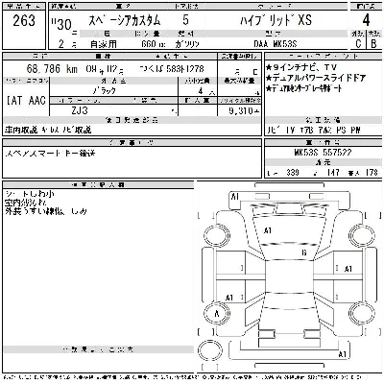Click the ★デュアルパワースライドドア feature line
The image size is (384, 384).
316,78
